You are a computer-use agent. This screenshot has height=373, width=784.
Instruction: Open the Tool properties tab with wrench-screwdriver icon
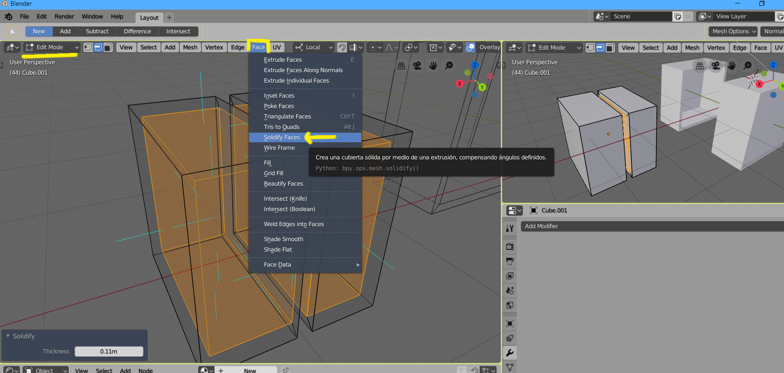coord(510,228)
